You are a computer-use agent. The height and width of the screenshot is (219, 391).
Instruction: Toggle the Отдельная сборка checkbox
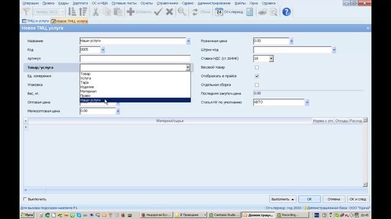257,85
